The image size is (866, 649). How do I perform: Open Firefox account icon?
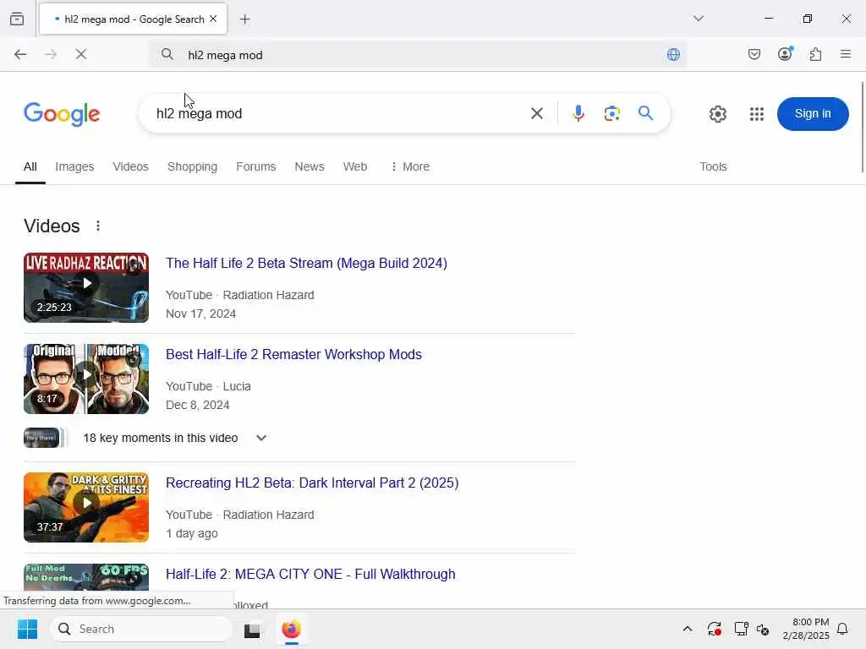785,53
